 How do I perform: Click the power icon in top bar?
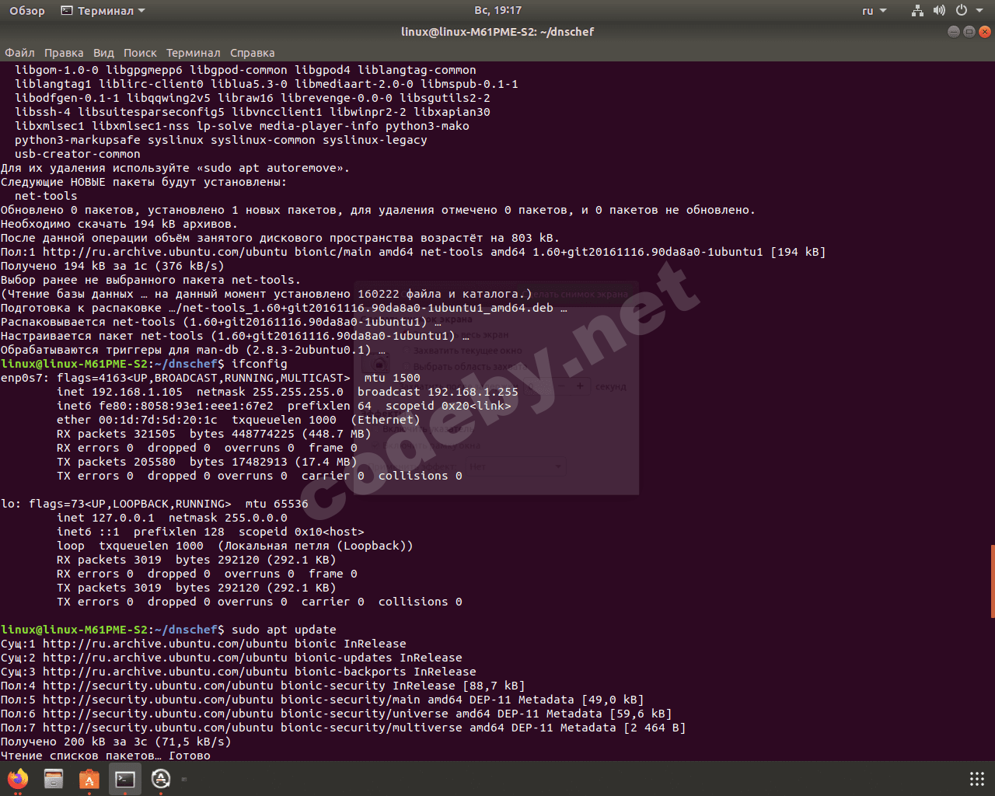(962, 11)
